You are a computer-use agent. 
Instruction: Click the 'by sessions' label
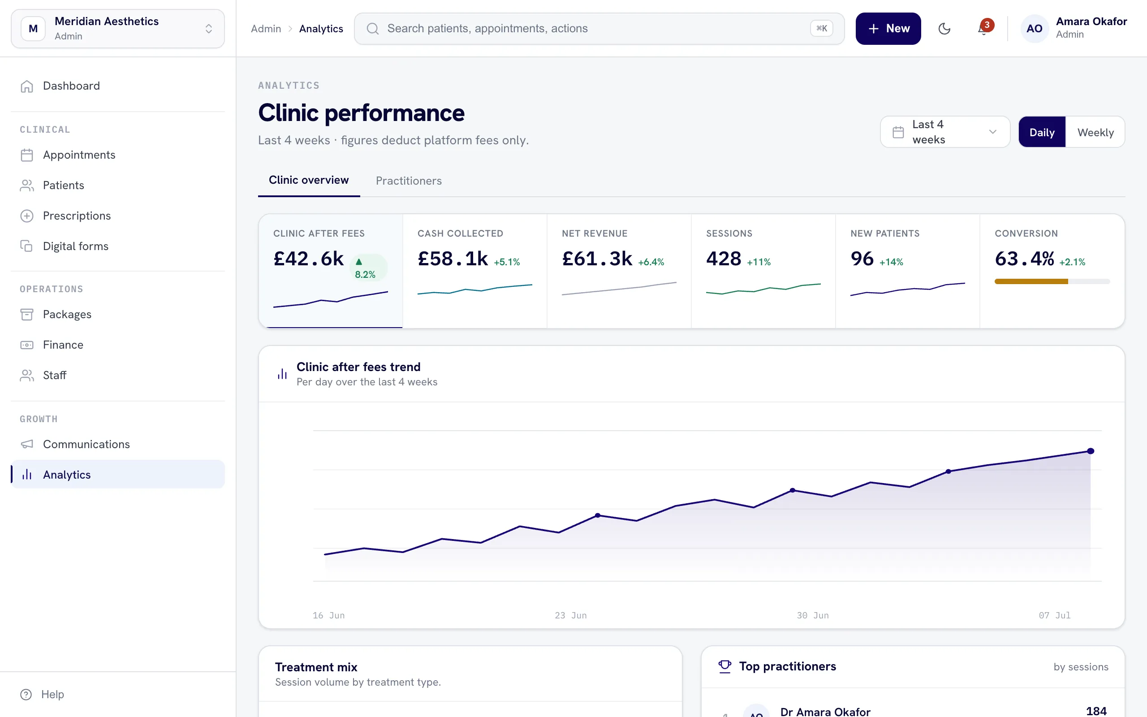coord(1081,667)
